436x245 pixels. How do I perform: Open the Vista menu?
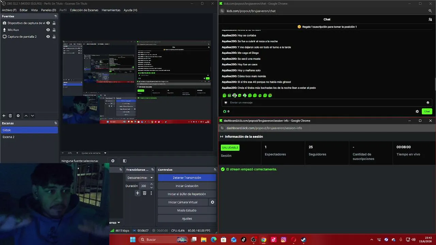[x=34, y=10]
